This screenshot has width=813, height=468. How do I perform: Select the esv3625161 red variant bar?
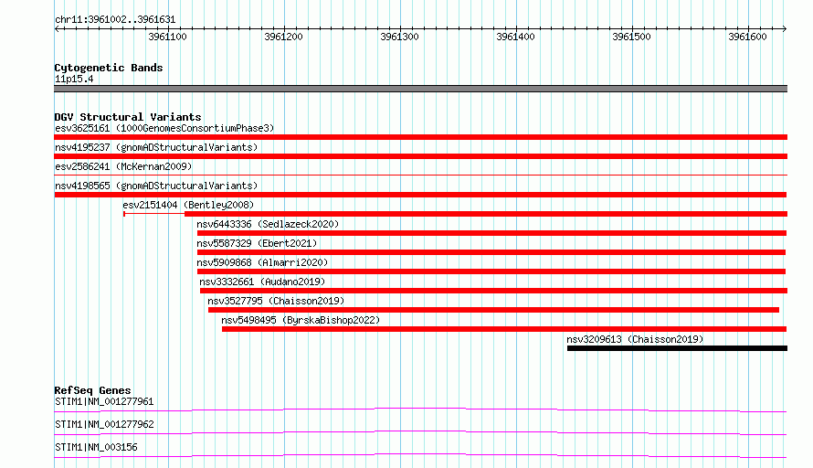coord(420,137)
